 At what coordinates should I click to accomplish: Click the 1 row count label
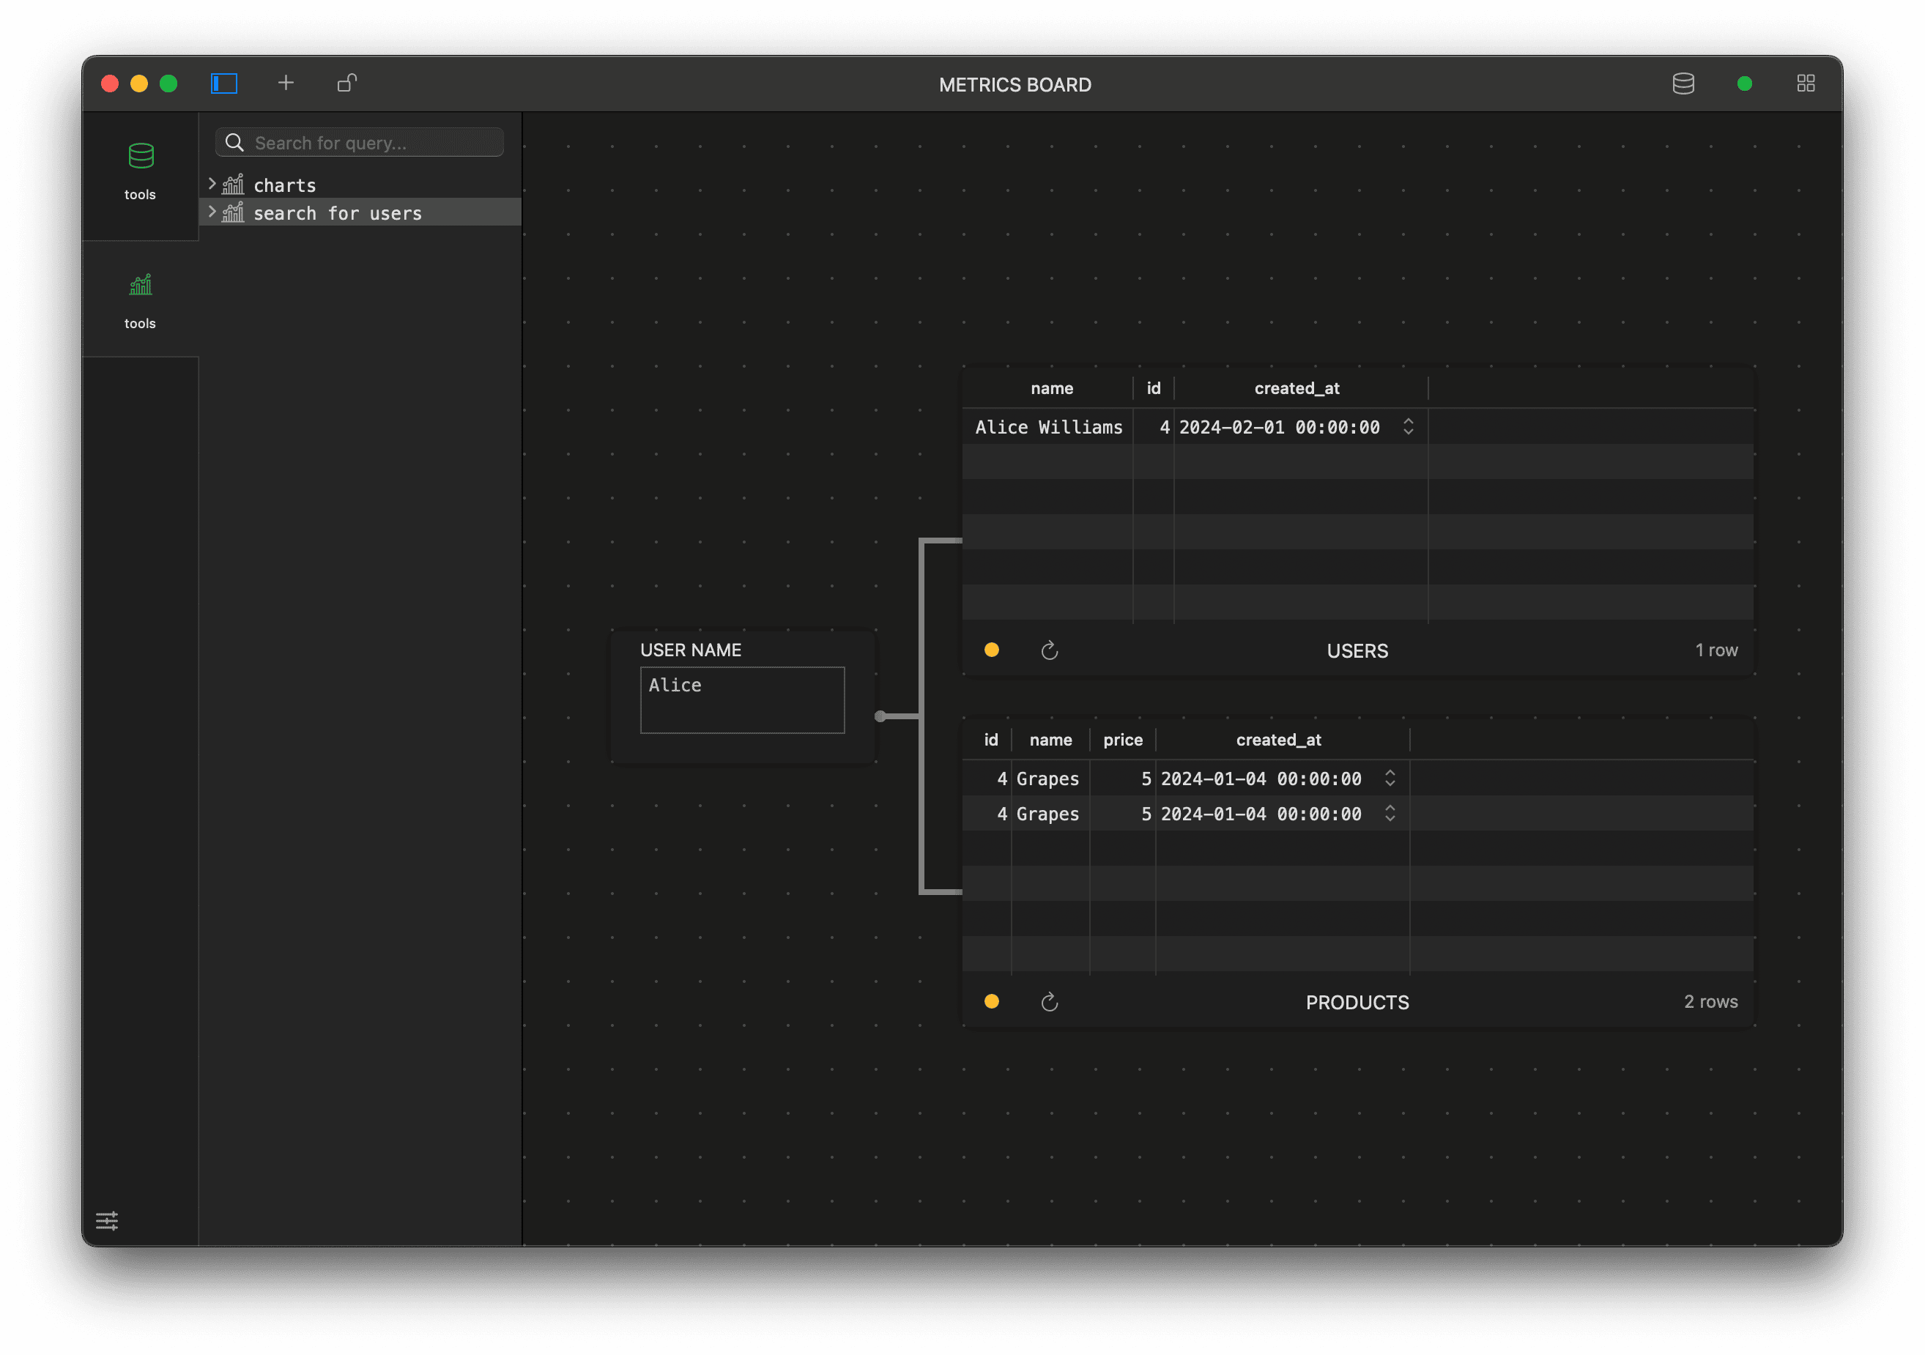(1716, 650)
